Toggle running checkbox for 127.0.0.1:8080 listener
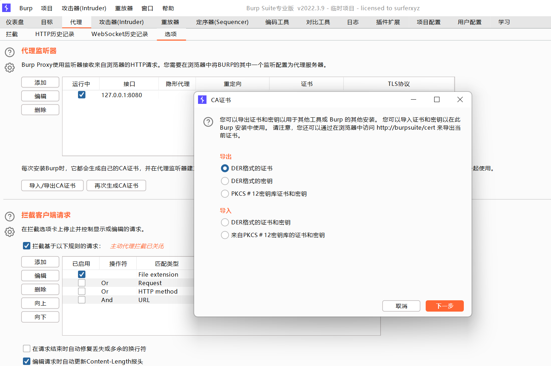Image resolution: width=551 pixels, height=366 pixels. tap(82, 95)
